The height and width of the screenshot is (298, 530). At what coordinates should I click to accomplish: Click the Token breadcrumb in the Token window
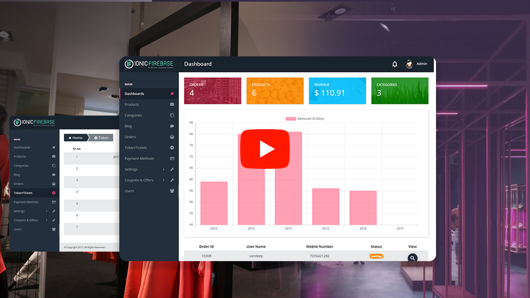tap(101, 138)
